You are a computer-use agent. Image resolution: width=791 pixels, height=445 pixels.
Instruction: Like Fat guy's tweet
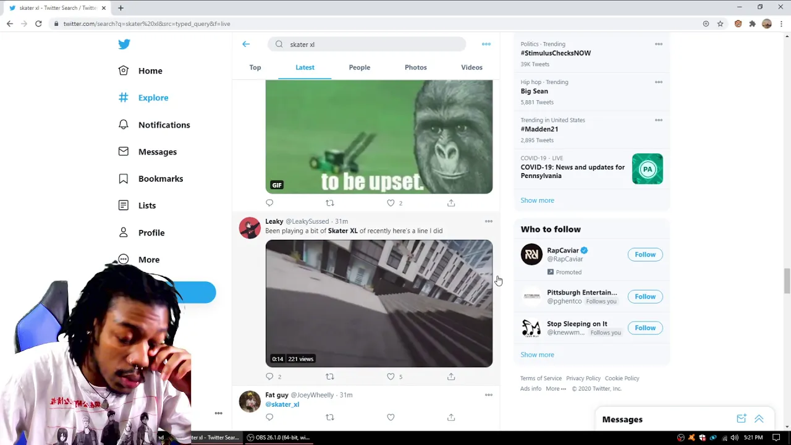(x=391, y=417)
